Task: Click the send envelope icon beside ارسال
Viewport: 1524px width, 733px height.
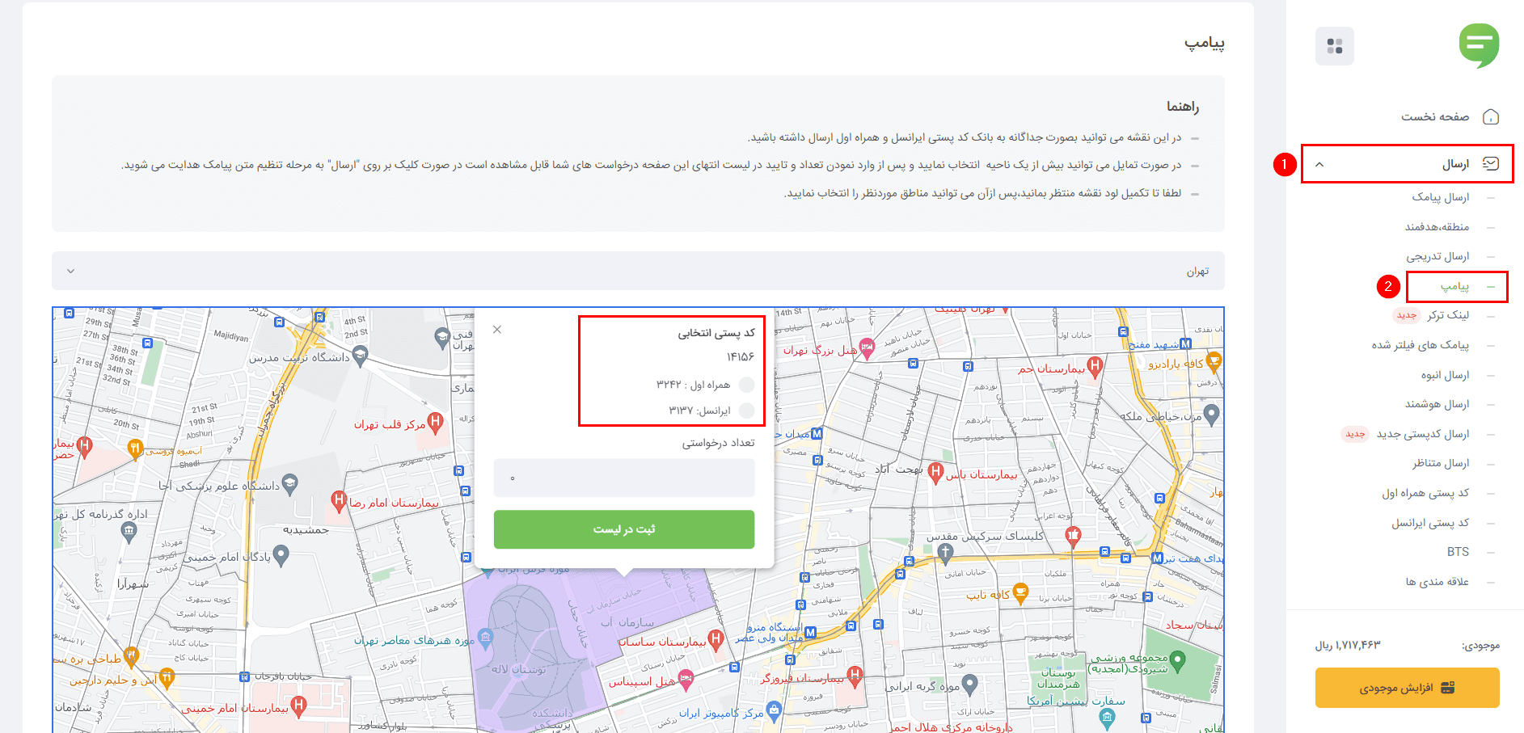Action: click(1491, 164)
